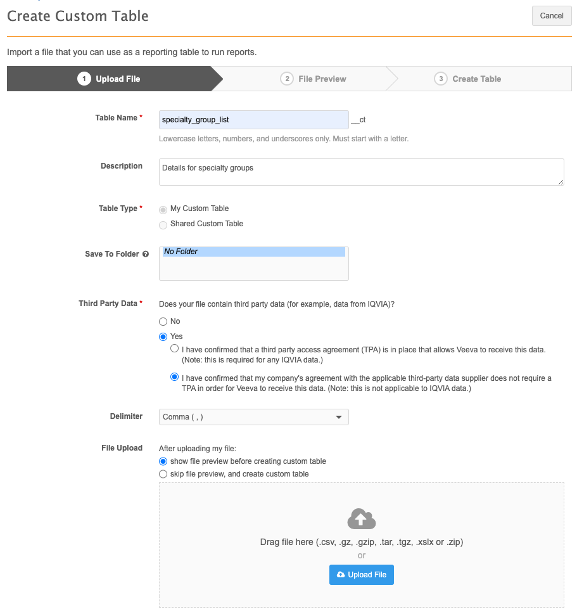Click step 2 number circle icon

287,79
